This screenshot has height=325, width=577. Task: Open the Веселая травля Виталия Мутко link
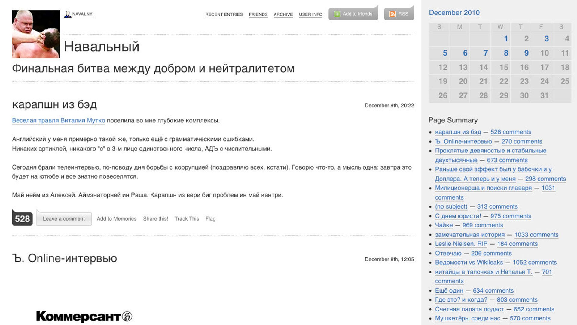[59, 120]
